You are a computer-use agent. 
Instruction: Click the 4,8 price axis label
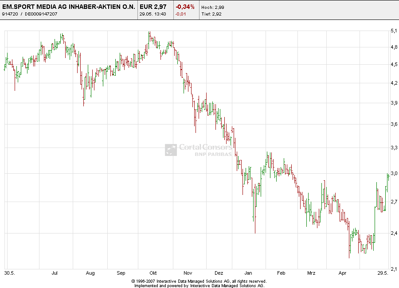coord(394,47)
